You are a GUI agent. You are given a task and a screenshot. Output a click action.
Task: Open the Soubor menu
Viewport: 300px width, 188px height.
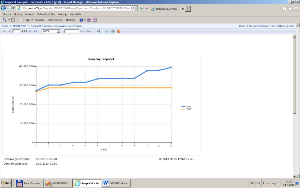tap(7, 14)
